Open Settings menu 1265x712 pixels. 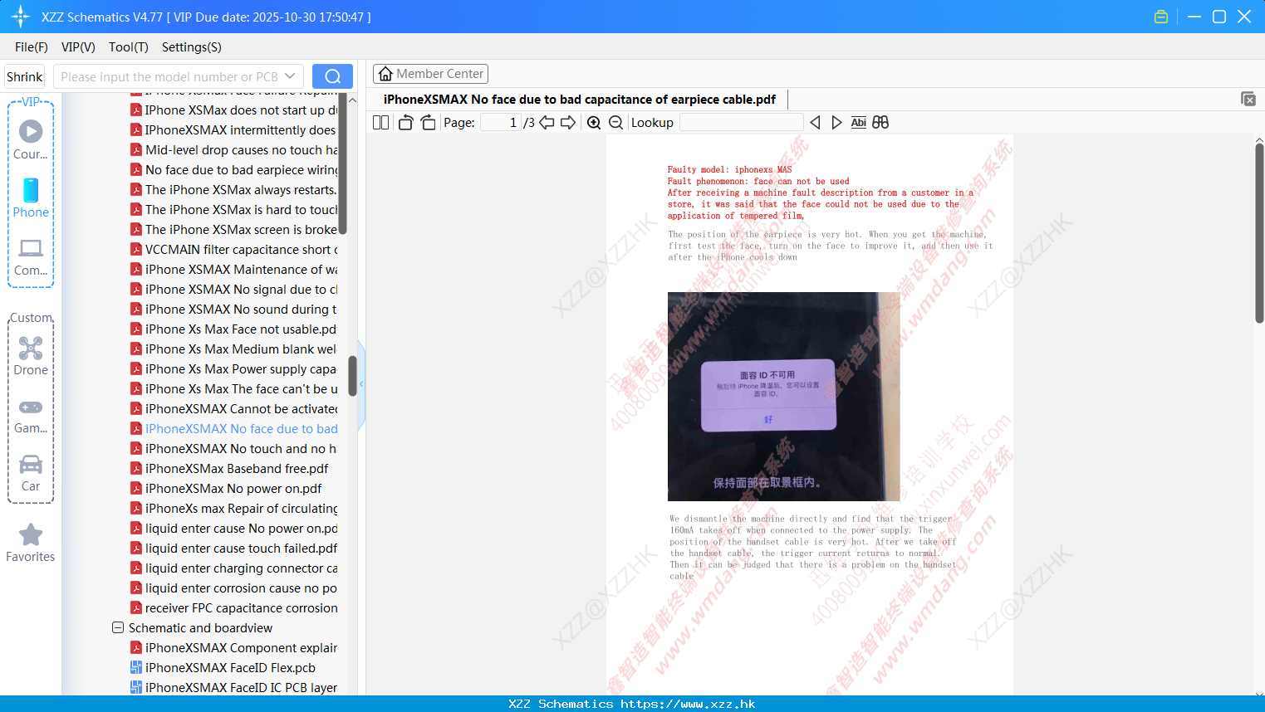[x=192, y=47]
